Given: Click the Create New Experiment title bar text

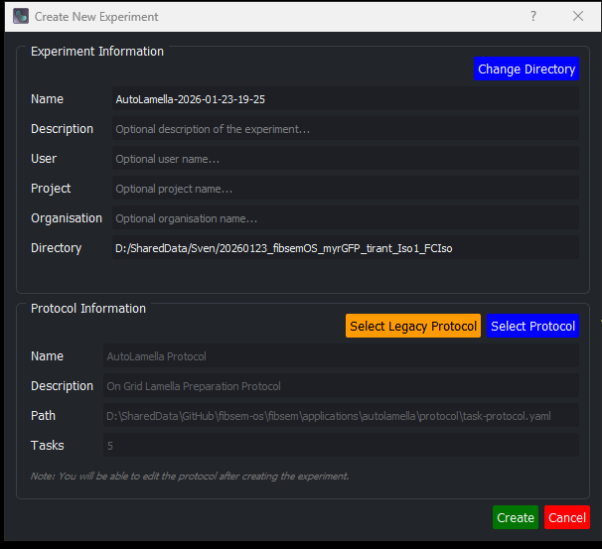Looking at the screenshot, I should tap(96, 17).
